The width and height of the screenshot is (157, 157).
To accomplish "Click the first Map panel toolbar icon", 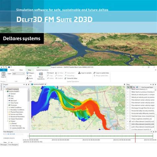I will (128, 87).
